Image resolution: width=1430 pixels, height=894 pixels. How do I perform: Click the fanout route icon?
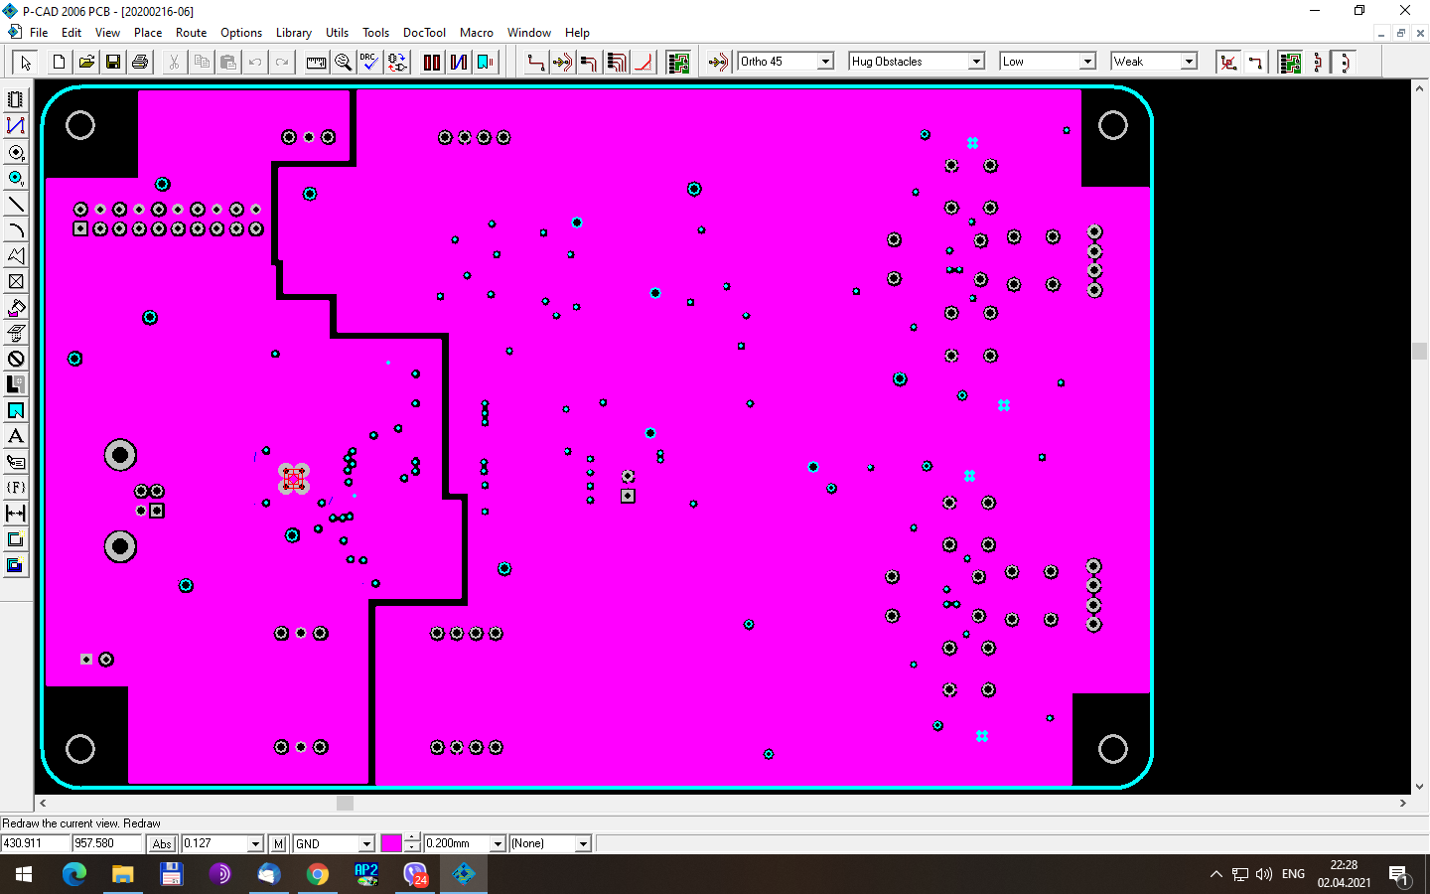point(590,62)
